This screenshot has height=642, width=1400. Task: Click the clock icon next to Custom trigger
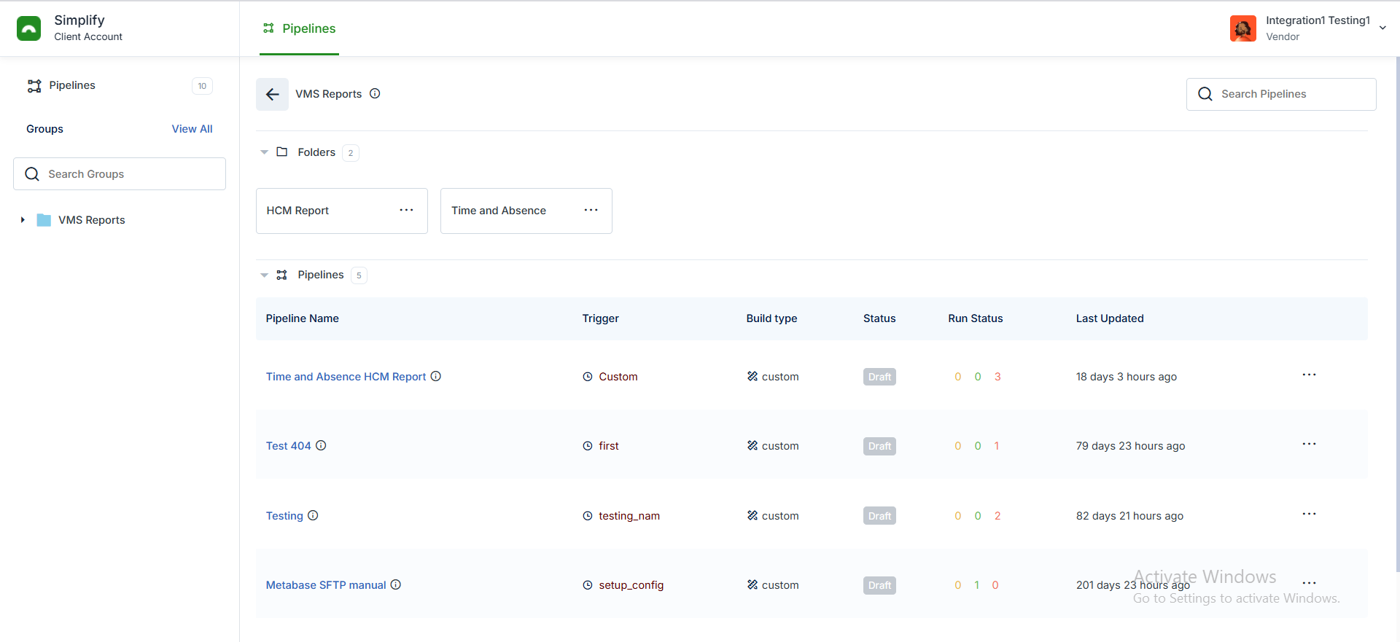pyautogui.click(x=588, y=377)
